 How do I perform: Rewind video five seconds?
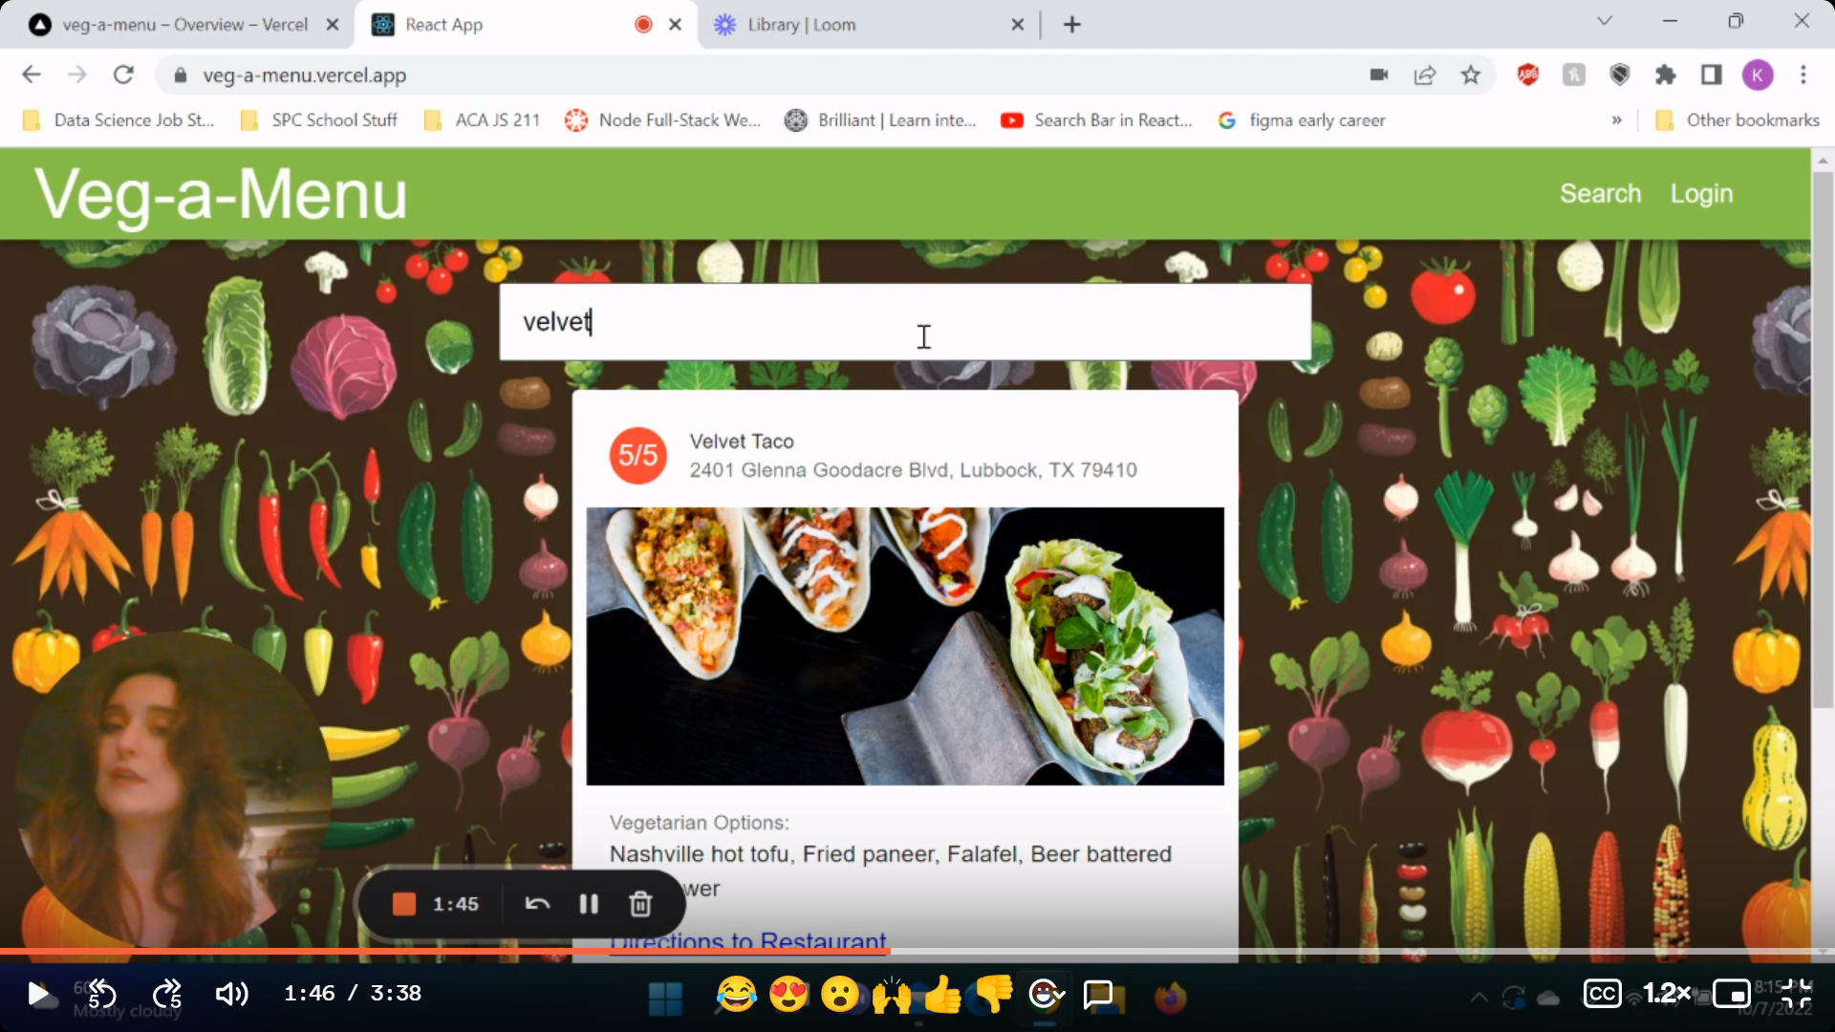(101, 994)
